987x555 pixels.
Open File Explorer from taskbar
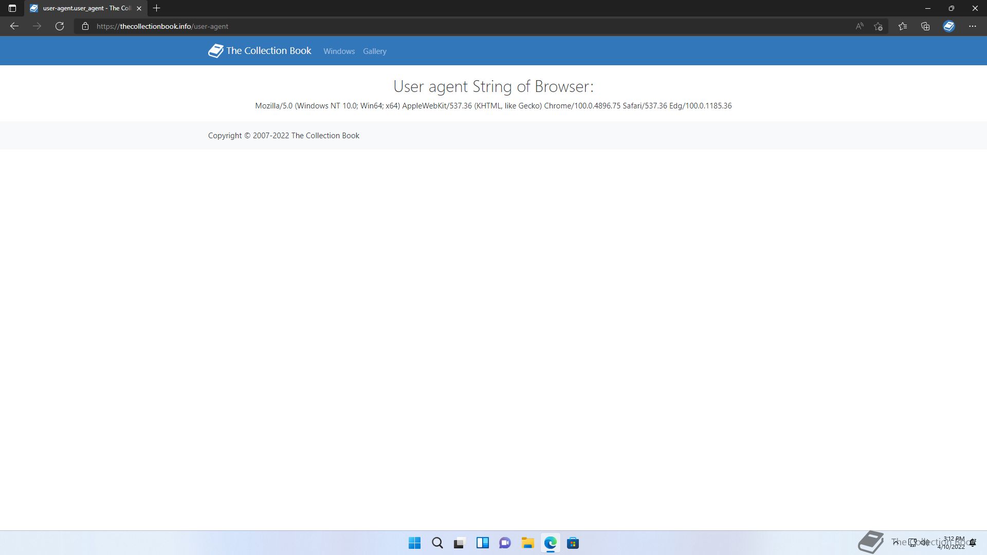point(527,543)
